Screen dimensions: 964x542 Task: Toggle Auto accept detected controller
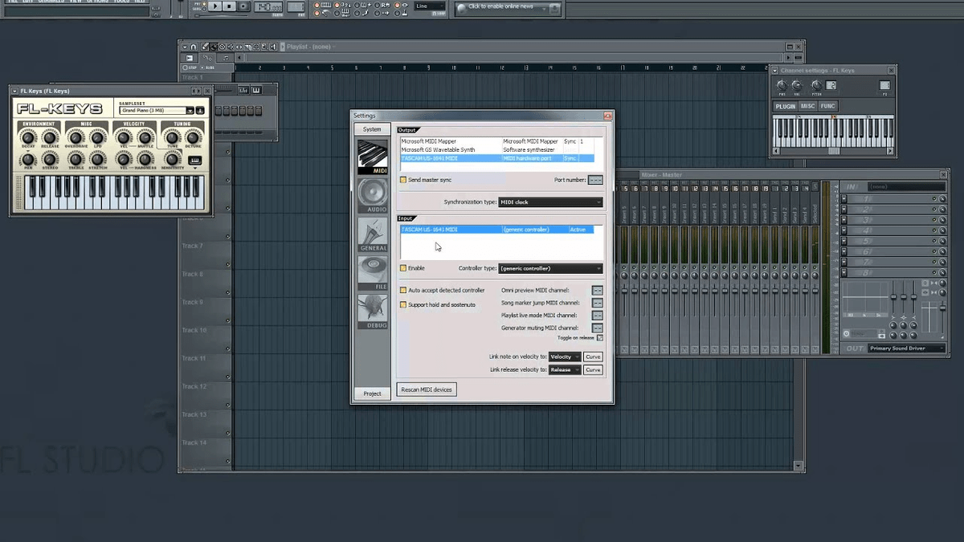403,290
